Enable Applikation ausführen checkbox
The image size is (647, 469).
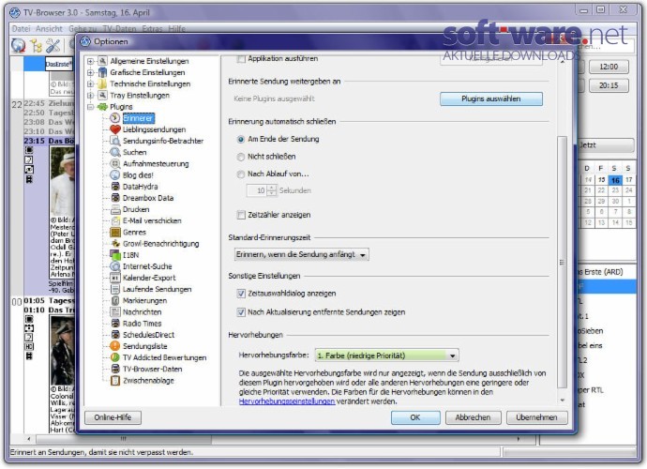point(241,58)
